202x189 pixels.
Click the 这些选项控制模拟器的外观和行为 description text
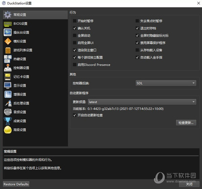click(x=28, y=160)
